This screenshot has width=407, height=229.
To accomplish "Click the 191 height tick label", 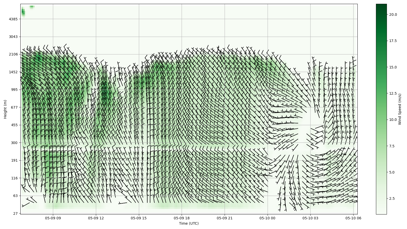I will point(14,160).
